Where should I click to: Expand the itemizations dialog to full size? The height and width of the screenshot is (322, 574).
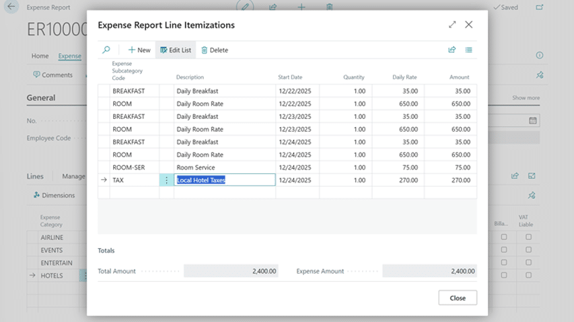tap(452, 25)
